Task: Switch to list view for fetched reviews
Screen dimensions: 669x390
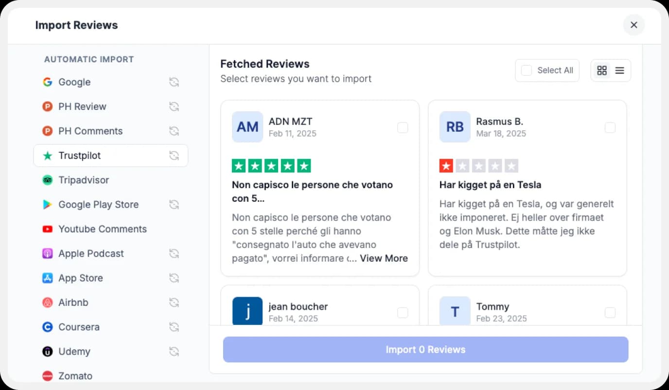Action: [619, 70]
